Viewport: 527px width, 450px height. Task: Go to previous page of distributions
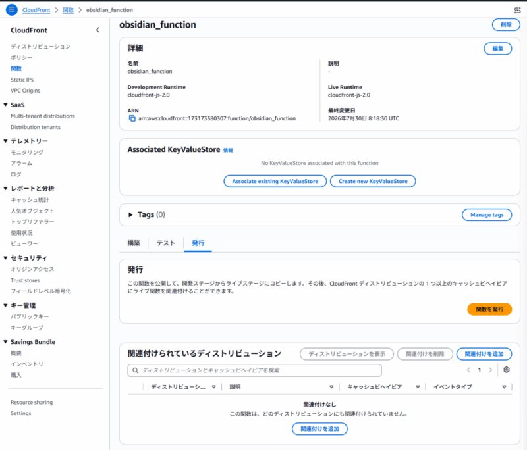tap(468, 370)
